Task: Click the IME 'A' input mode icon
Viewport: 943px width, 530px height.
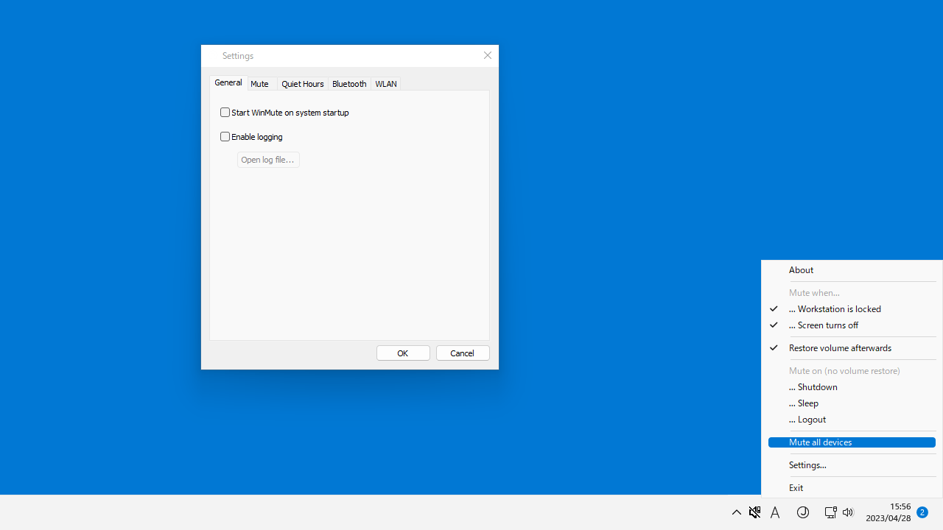Action: pos(775,513)
